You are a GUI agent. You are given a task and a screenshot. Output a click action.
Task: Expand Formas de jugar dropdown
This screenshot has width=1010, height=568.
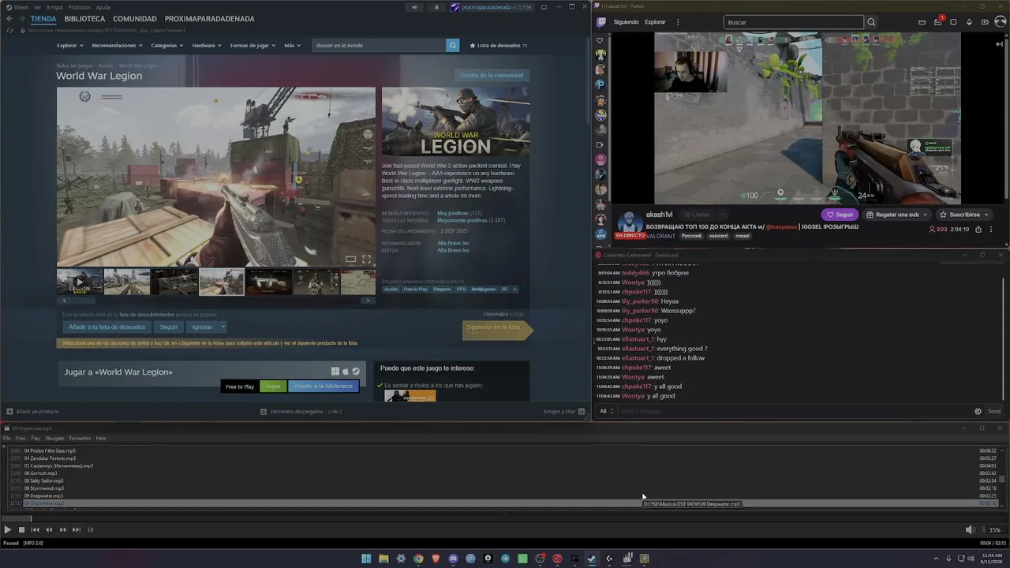(252, 46)
